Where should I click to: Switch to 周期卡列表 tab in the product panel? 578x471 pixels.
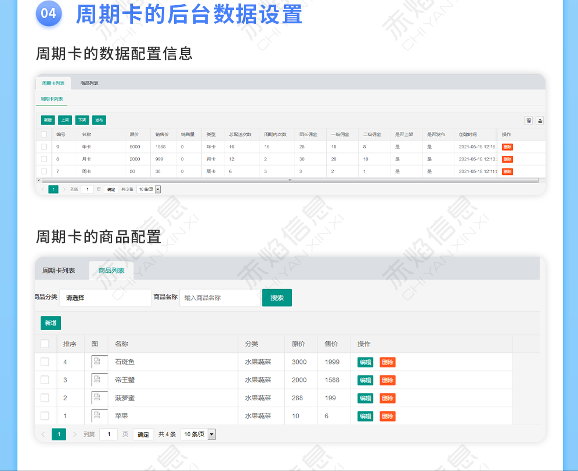coord(59,271)
